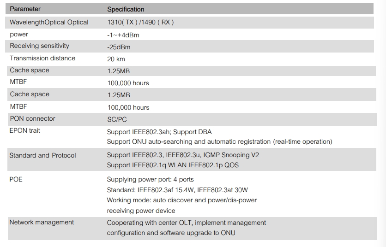Viewport: 386px width, 247px height.
Task: Select the Receiving sensitivity label
Action: coord(39,46)
